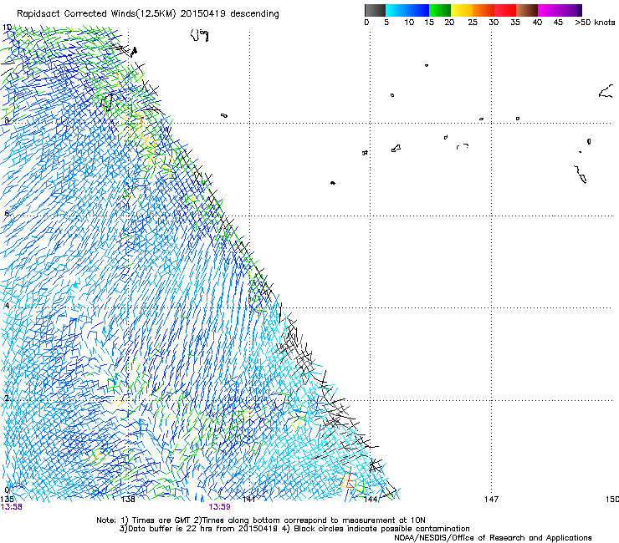
Task: Click the NOAA/NESDIS credit line
Action: [493, 538]
